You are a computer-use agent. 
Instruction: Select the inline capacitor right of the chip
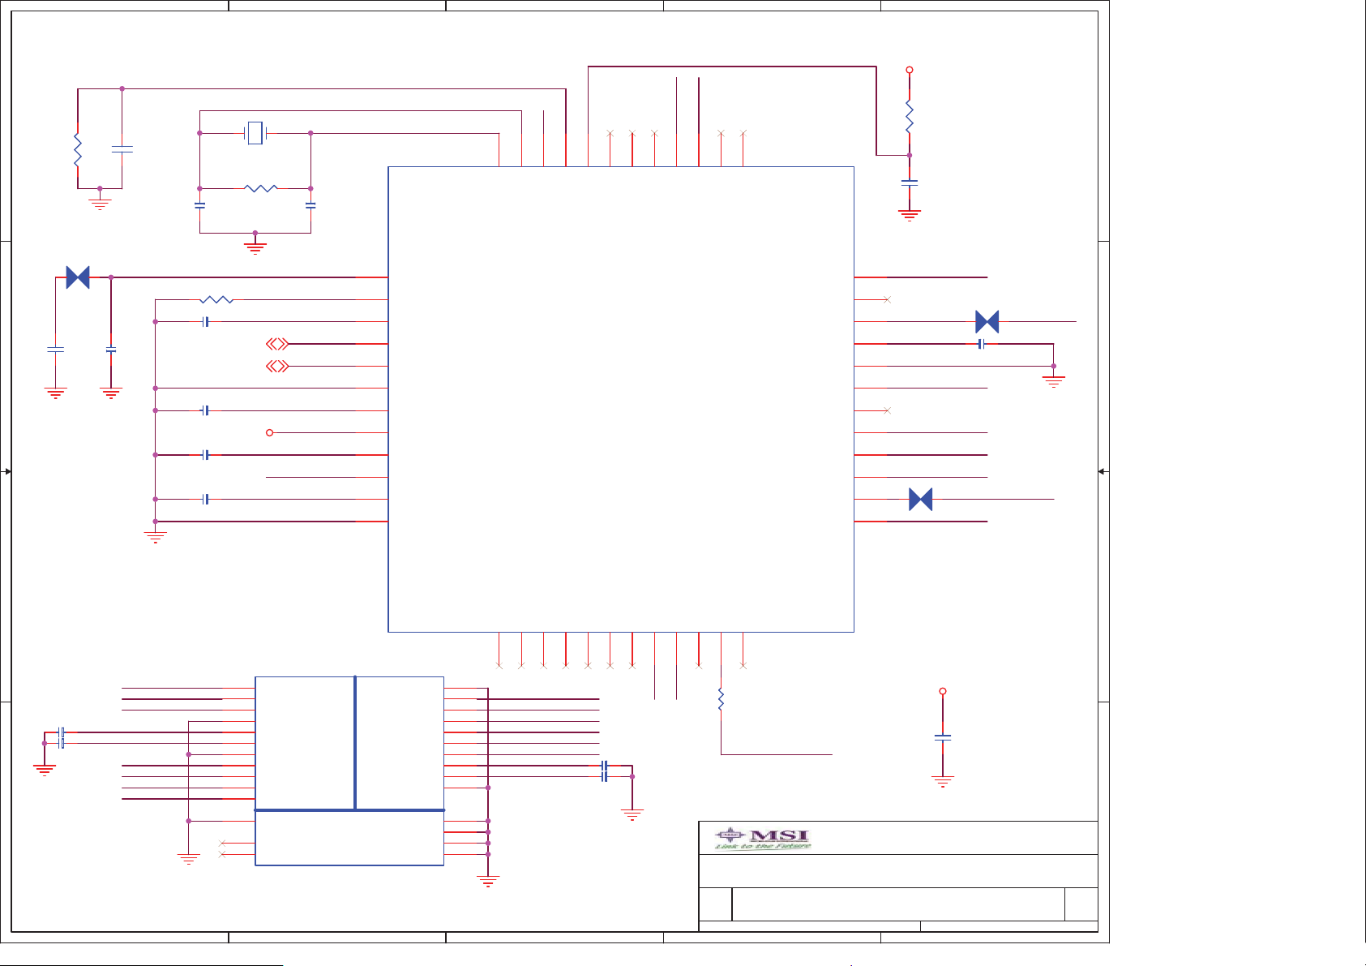(x=981, y=344)
